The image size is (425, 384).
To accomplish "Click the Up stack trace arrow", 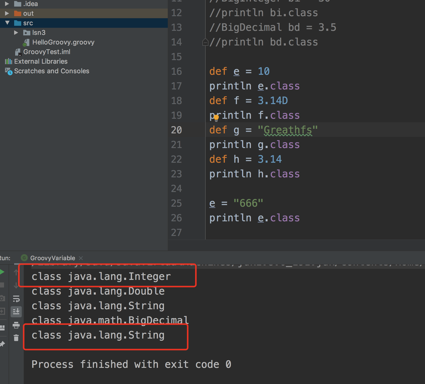I will point(16,272).
